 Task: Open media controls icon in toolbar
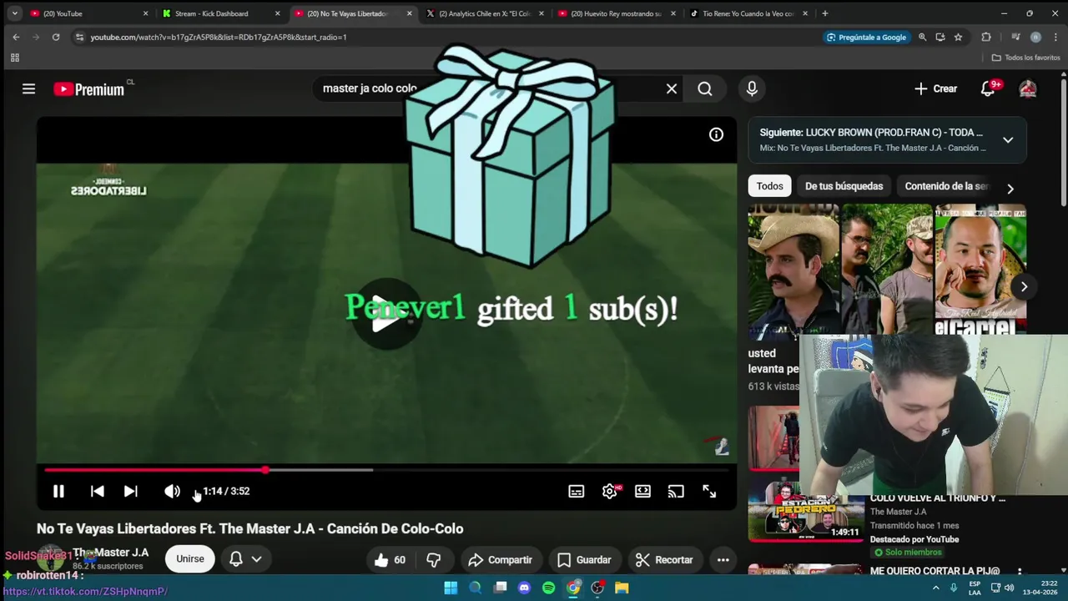1015,37
